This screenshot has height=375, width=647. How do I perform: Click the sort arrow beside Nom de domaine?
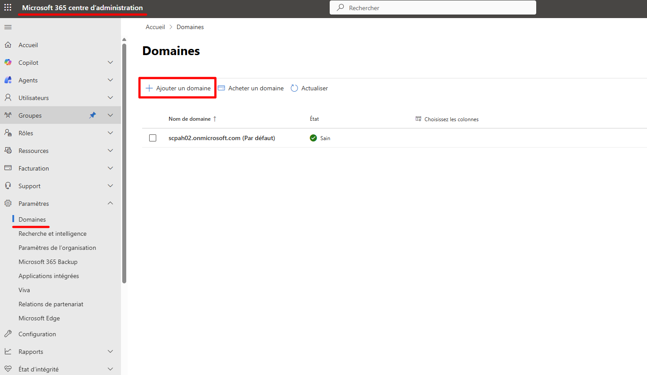(215, 119)
